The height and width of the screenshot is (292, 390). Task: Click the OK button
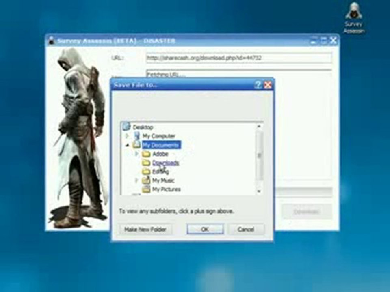click(x=205, y=229)
